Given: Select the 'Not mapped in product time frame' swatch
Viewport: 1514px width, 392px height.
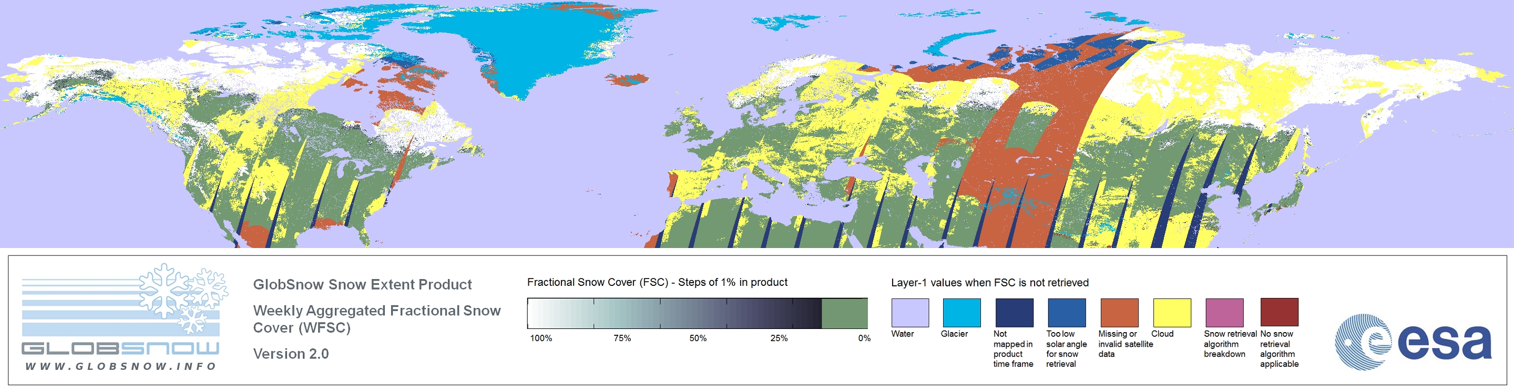Looking at the screenshot, I should tap(1014, 313).
